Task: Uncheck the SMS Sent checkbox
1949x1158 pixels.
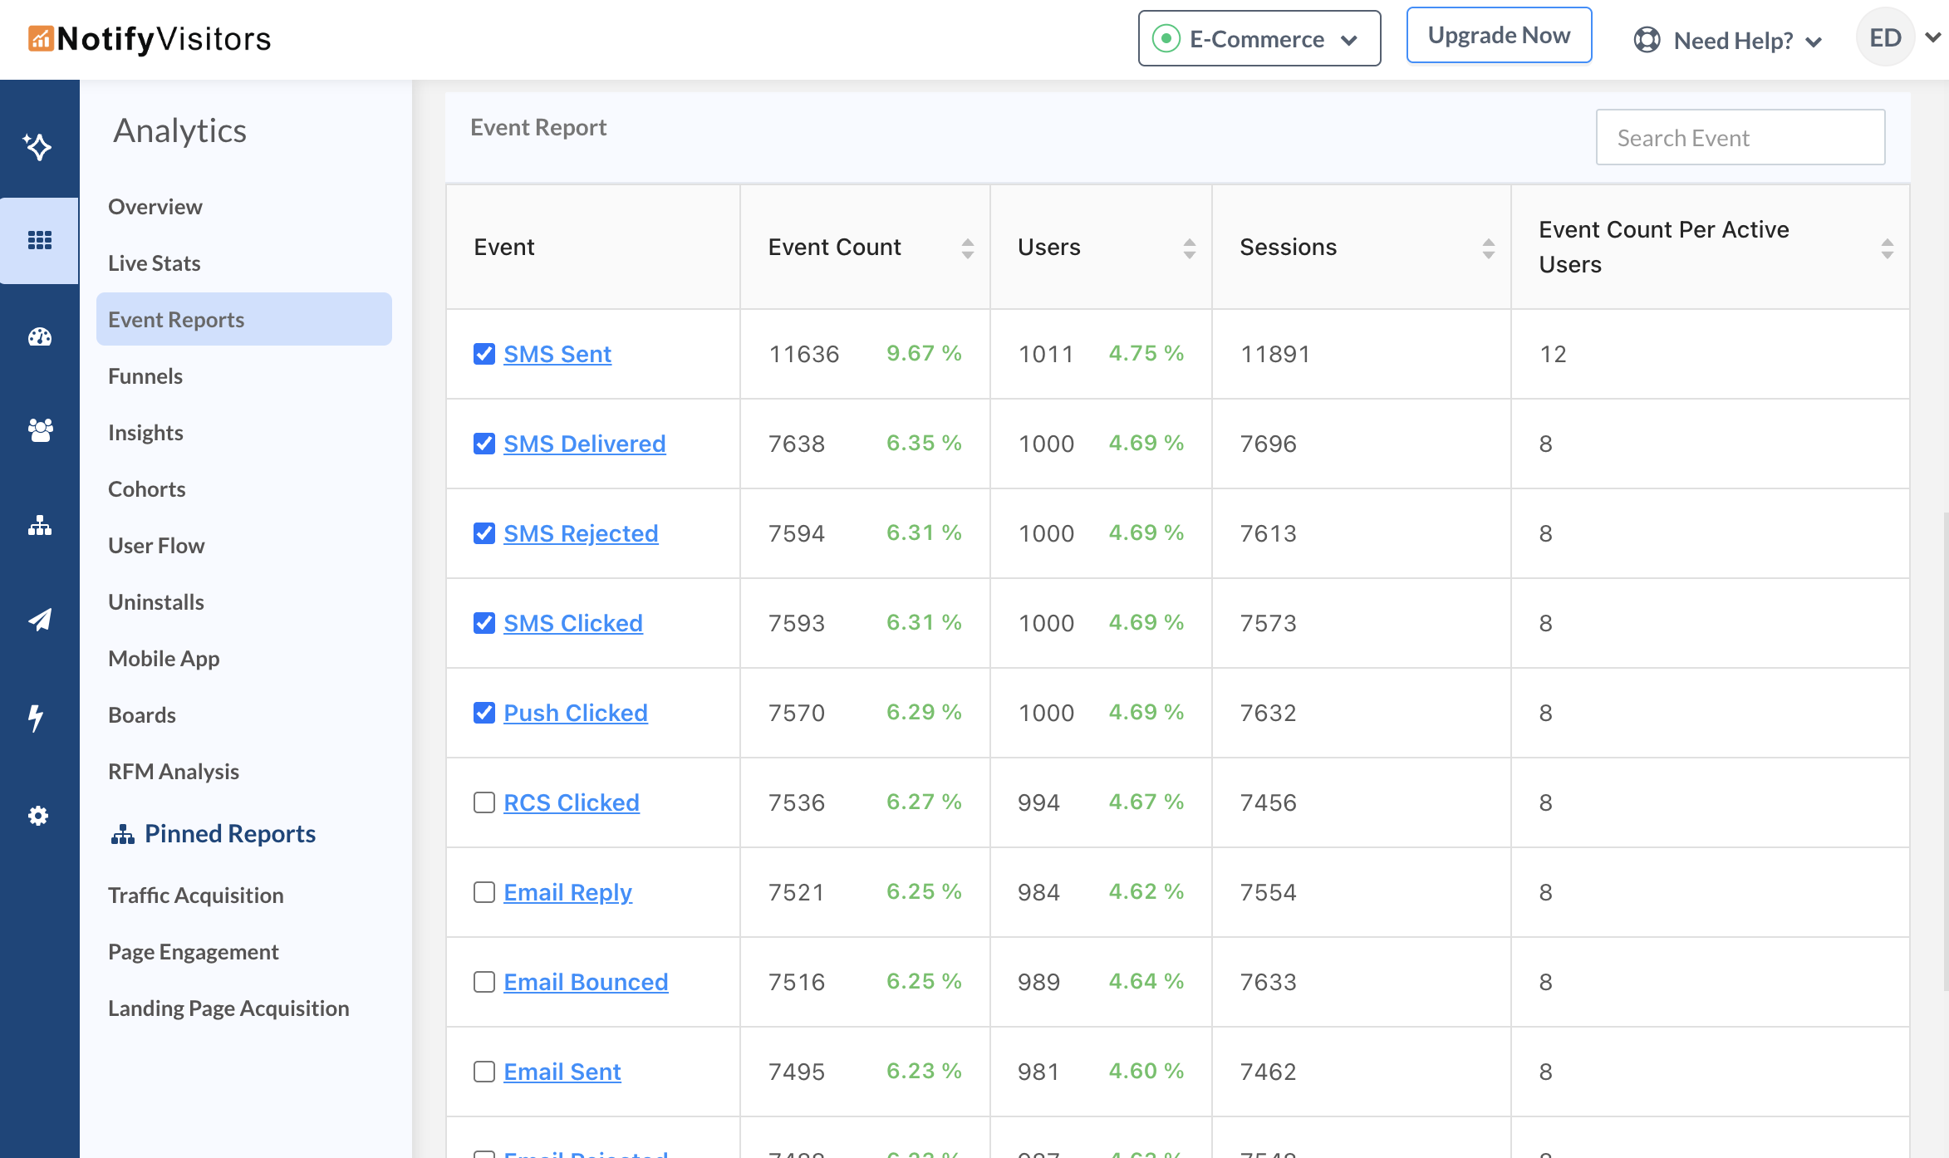Action: click(x=484, y=354)
